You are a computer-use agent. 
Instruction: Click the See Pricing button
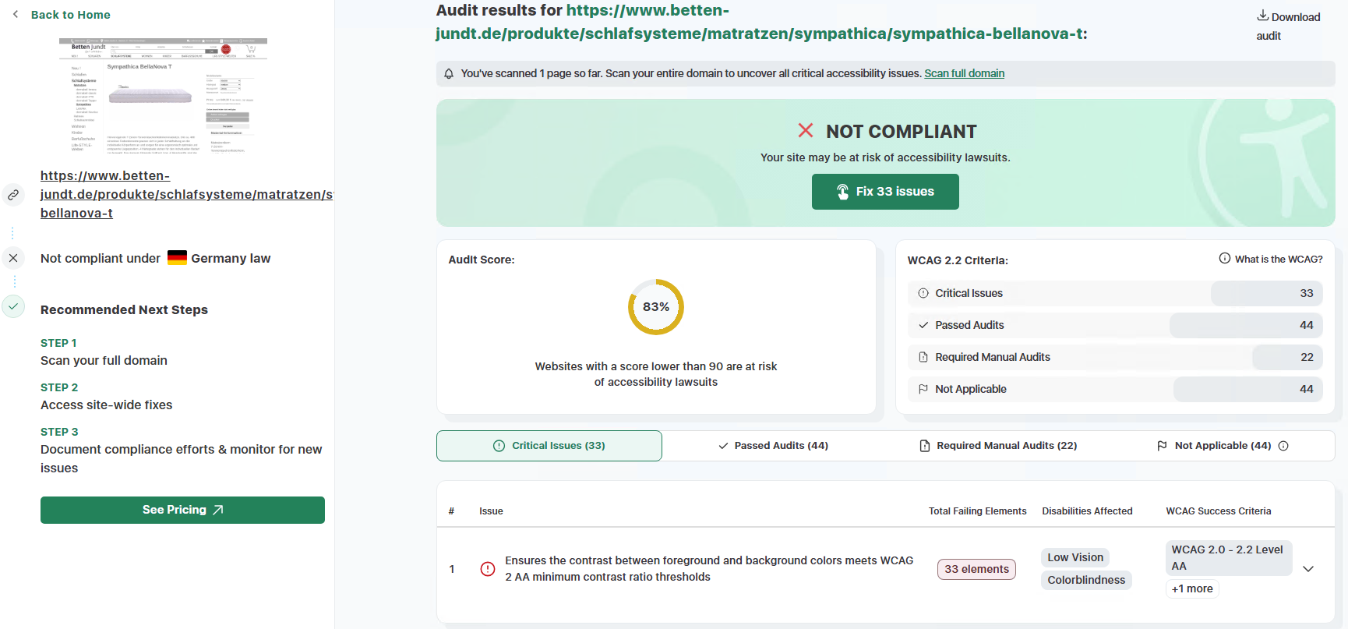point(182,510)
